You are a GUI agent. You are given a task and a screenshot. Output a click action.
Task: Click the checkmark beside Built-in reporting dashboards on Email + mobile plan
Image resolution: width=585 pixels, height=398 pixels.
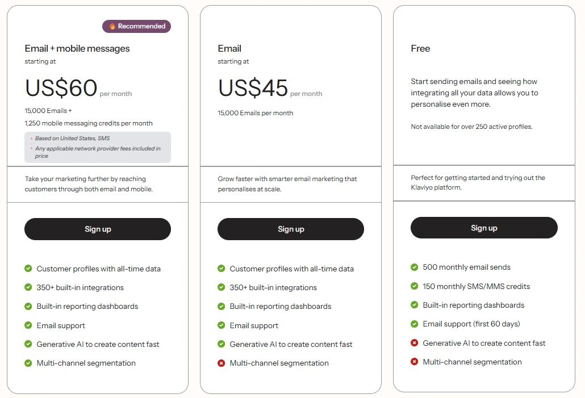[x=28, y=306]
